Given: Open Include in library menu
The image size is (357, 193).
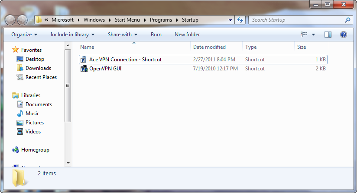Looking at the screenshot, I should pyautogui.click(x=72, y=35).
